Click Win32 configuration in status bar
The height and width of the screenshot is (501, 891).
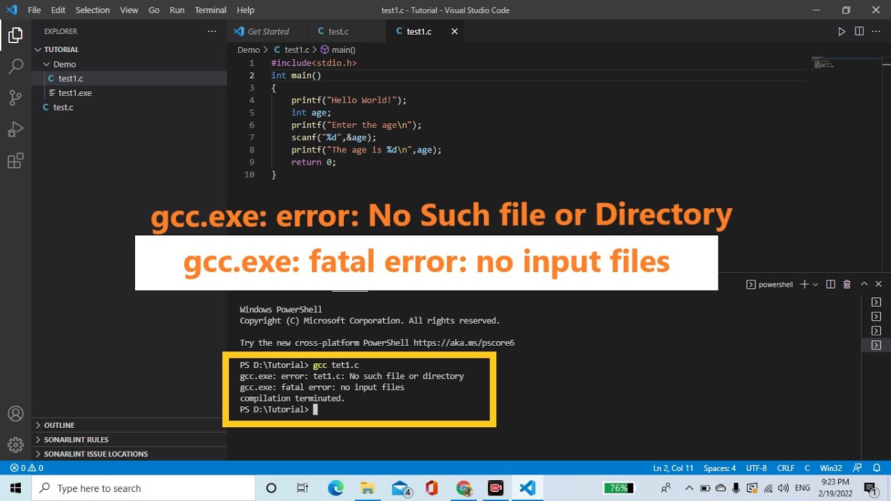831,468
